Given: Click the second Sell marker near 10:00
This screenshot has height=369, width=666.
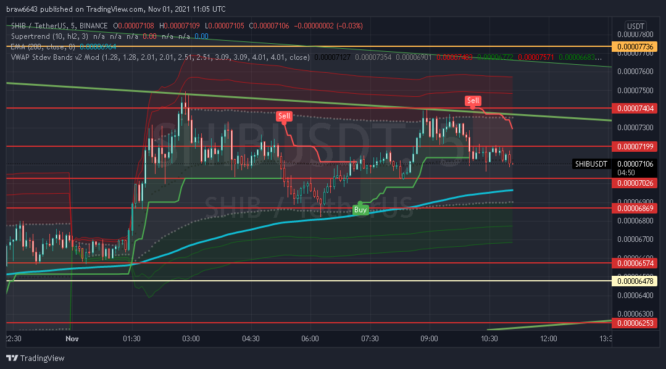Looking at the screenshot, I should tap(473, 101).
